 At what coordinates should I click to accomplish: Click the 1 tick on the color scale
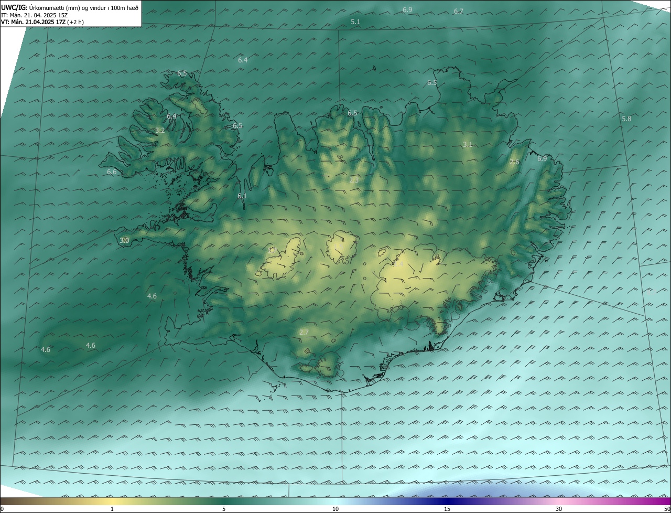[x=112, y=509]
